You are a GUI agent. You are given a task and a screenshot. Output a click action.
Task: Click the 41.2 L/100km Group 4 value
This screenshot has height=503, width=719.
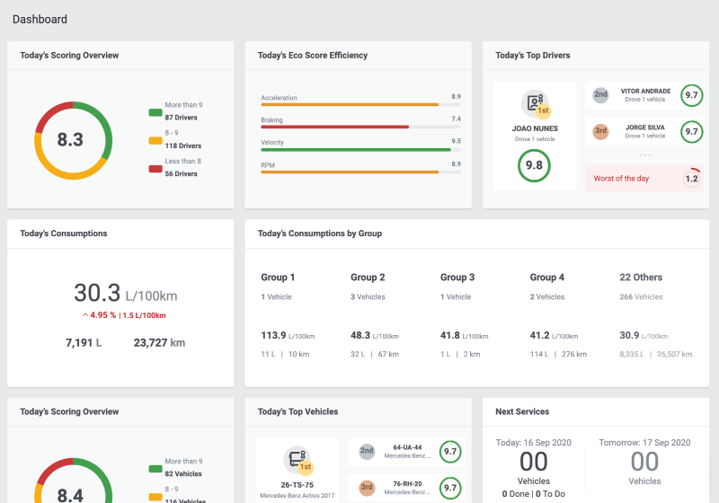tap(554, 335)
